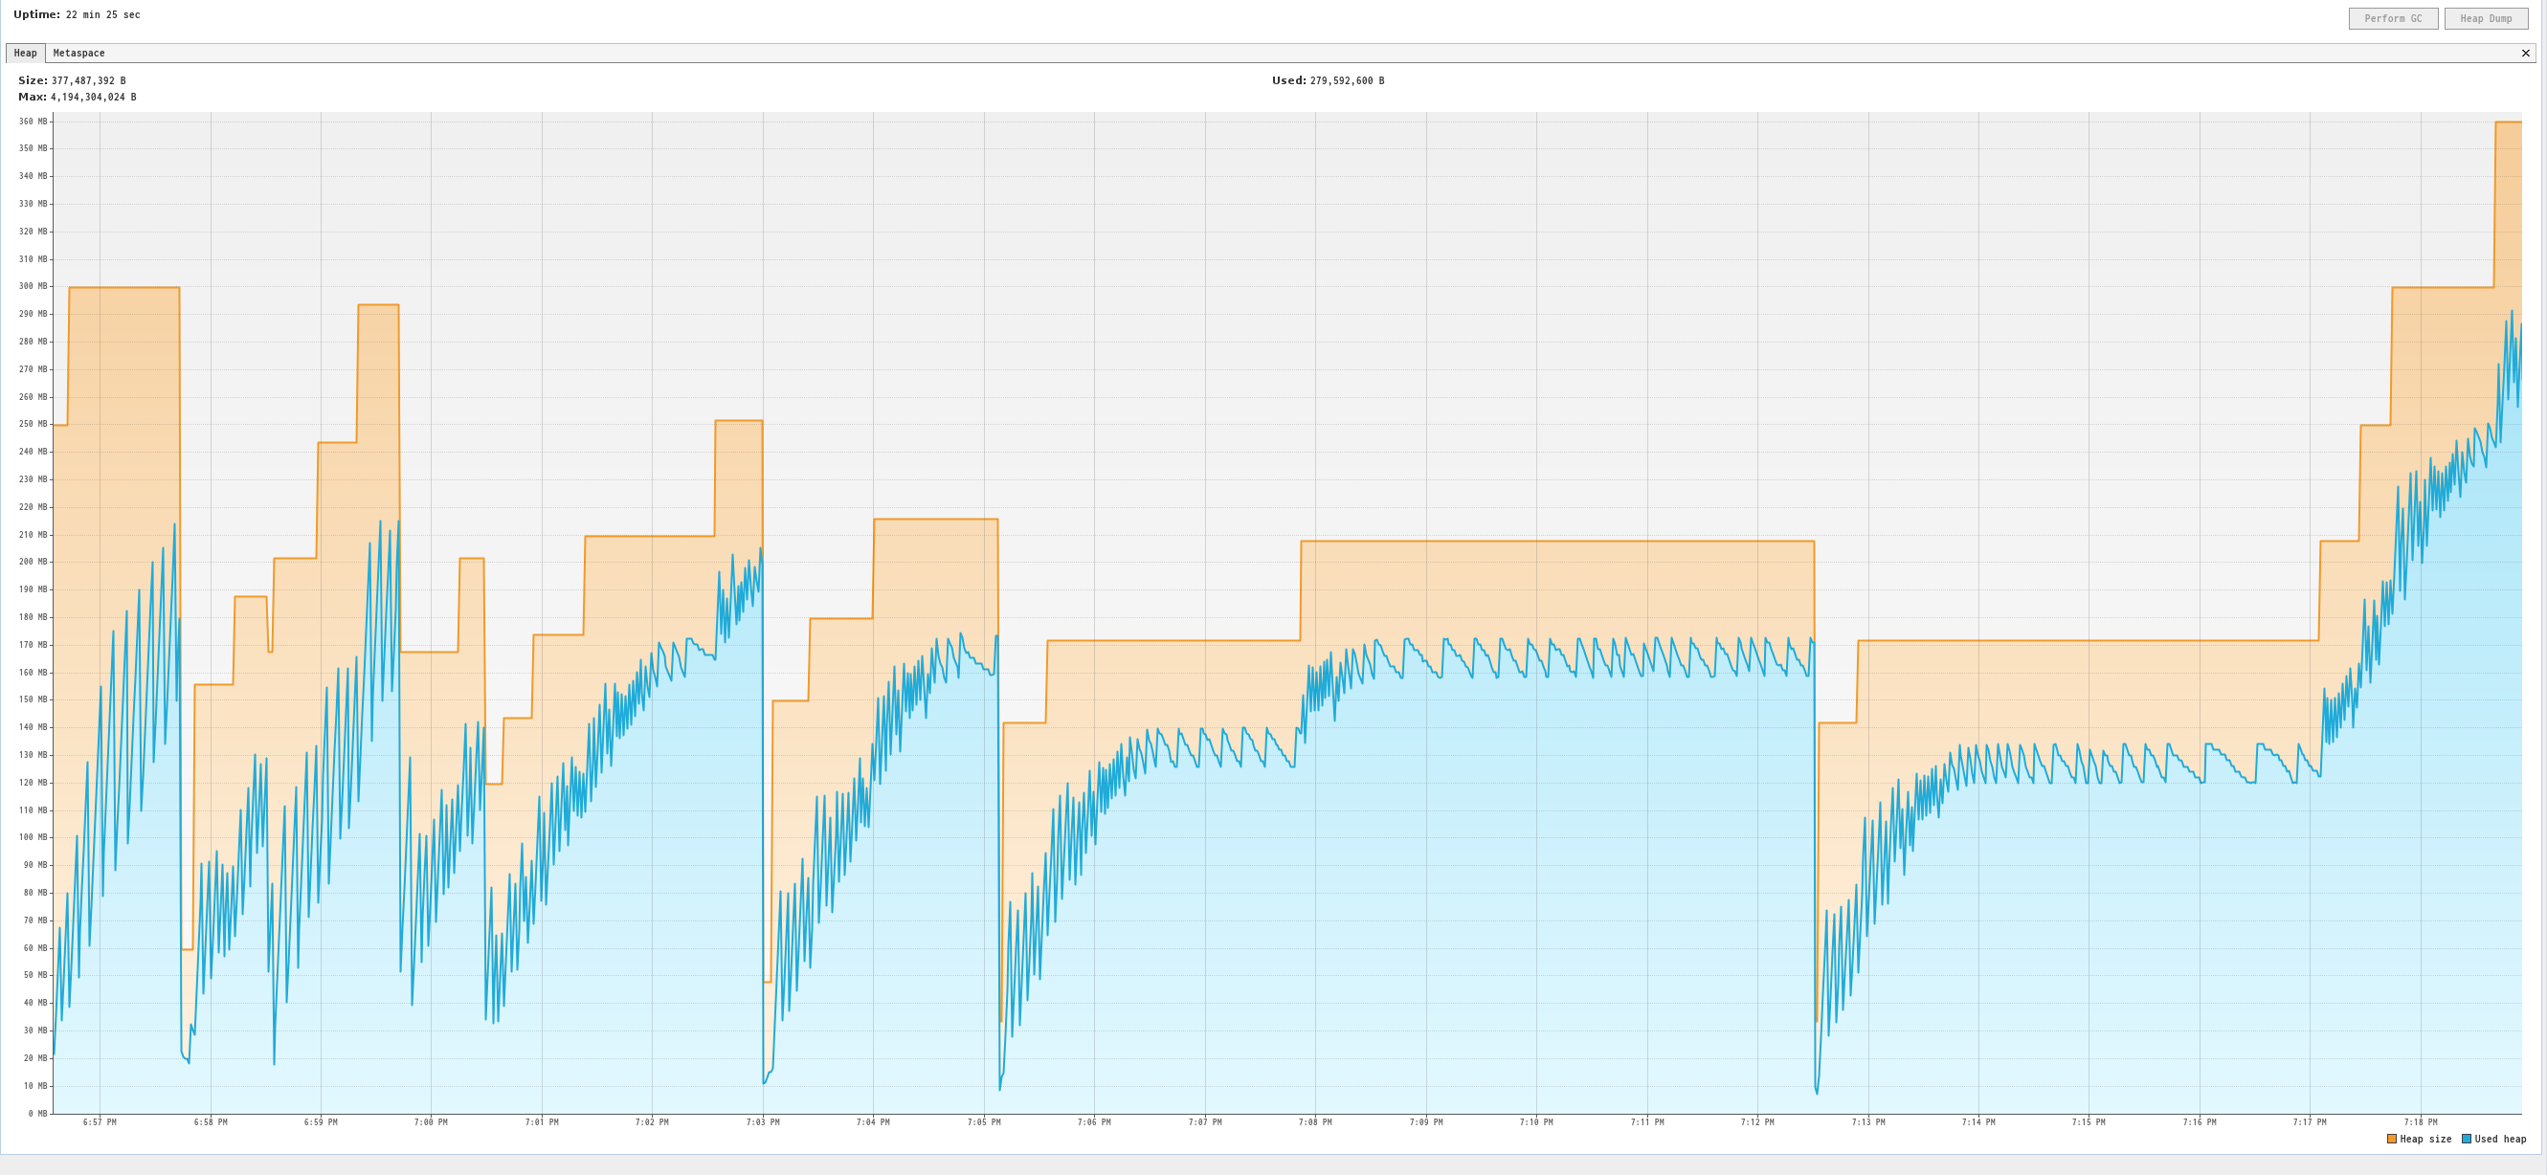This screenshot has width=2547, height=1175.
Task: Click the Size value 377,487,392 B
Action: pos(88,81)
